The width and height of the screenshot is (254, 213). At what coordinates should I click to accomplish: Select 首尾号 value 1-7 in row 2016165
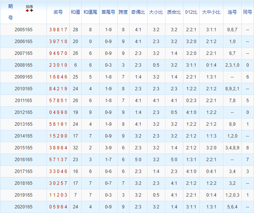(x=108, y=159)
